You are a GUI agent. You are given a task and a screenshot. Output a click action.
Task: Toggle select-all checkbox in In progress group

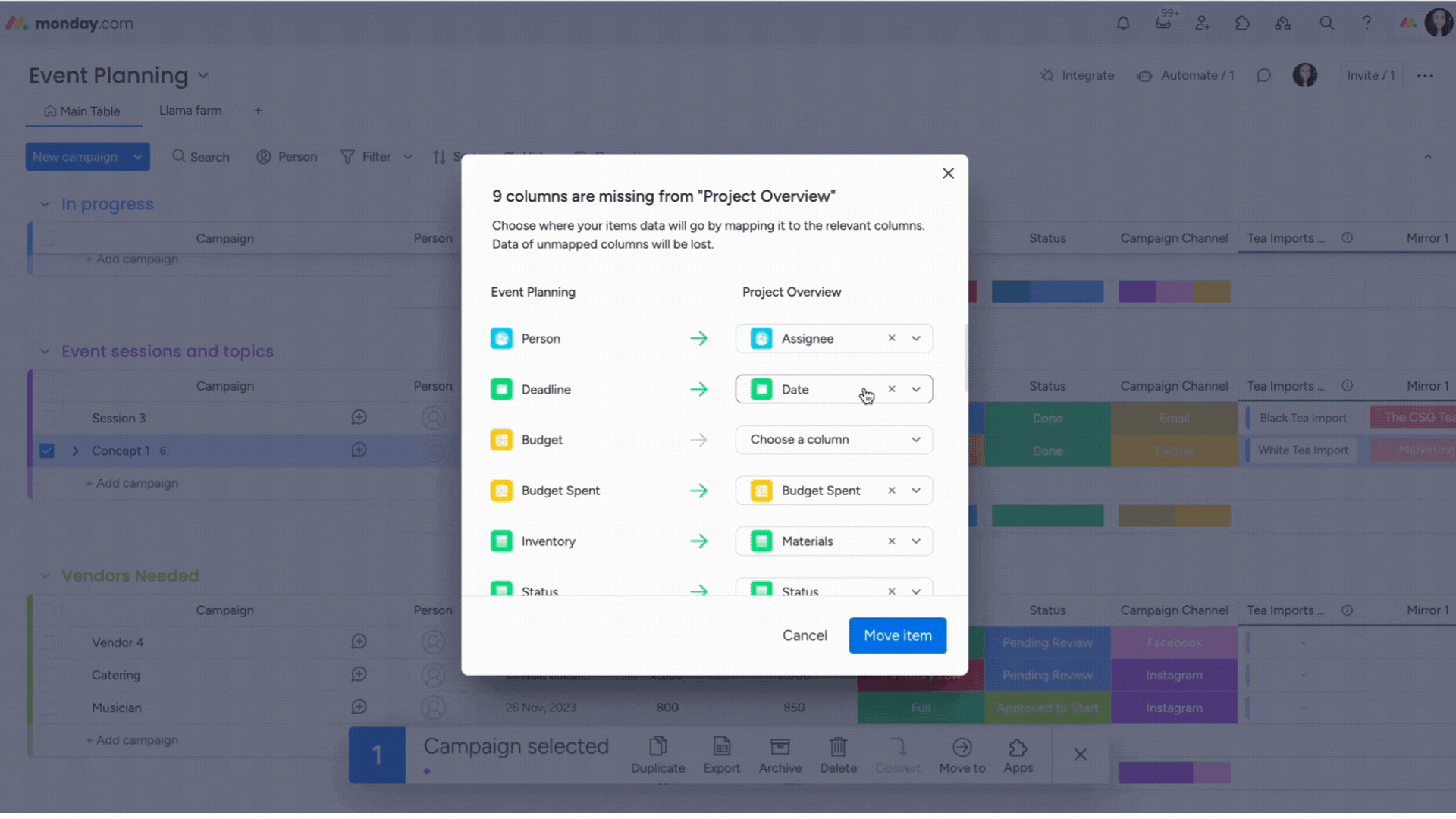coord(47,238)
